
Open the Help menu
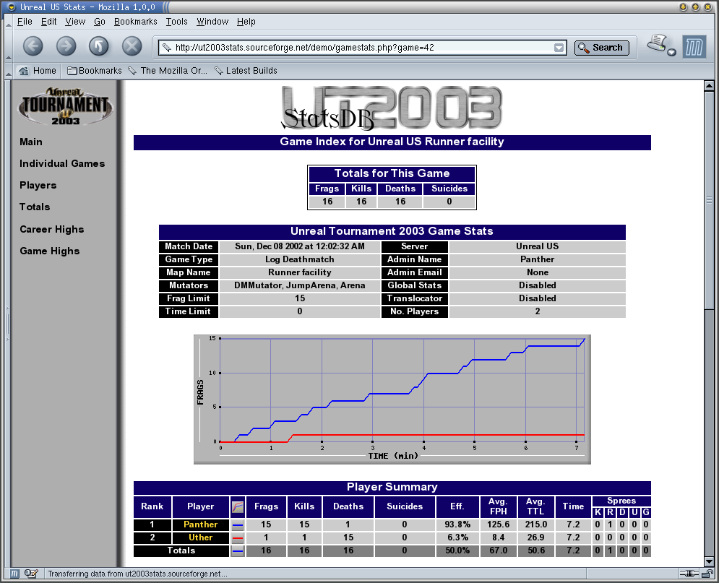[x=246, y=22]
